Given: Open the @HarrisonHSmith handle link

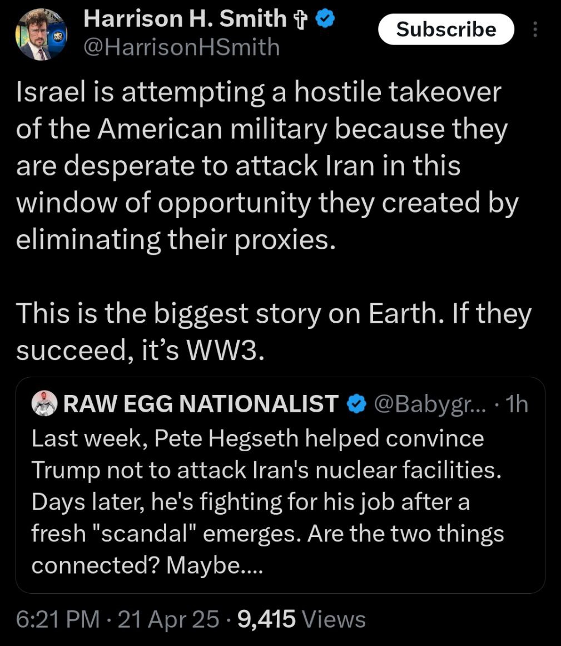Looking at the screenshot, I should (181, 47).
